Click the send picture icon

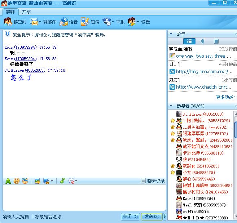[x=37, y=181]
